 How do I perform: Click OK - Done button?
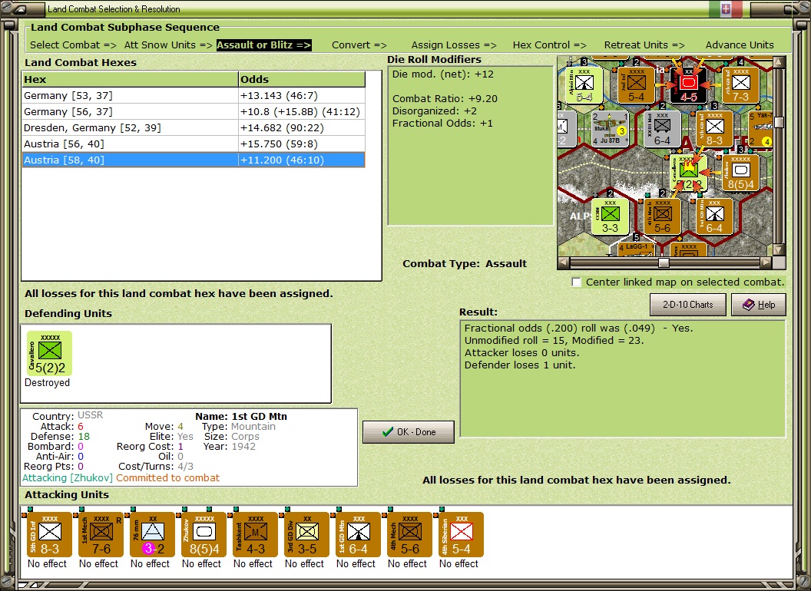[409, 432]
